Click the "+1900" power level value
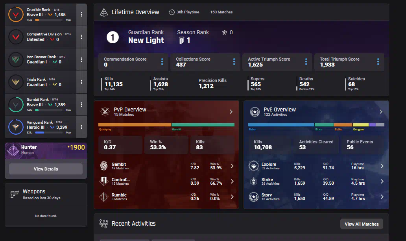The width and height of the screenshot is (406, 241). (76, 147)
